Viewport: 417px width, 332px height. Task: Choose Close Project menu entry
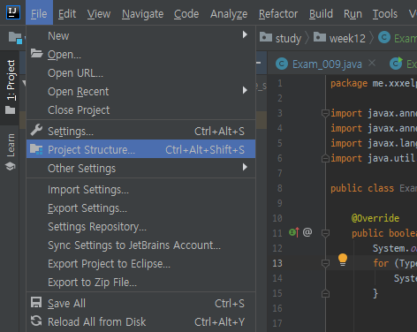(140, 110)
